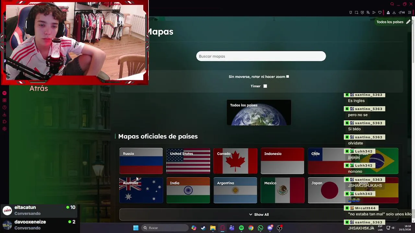
Task: Choose the Indonesia map card
Action: [282, 161]
